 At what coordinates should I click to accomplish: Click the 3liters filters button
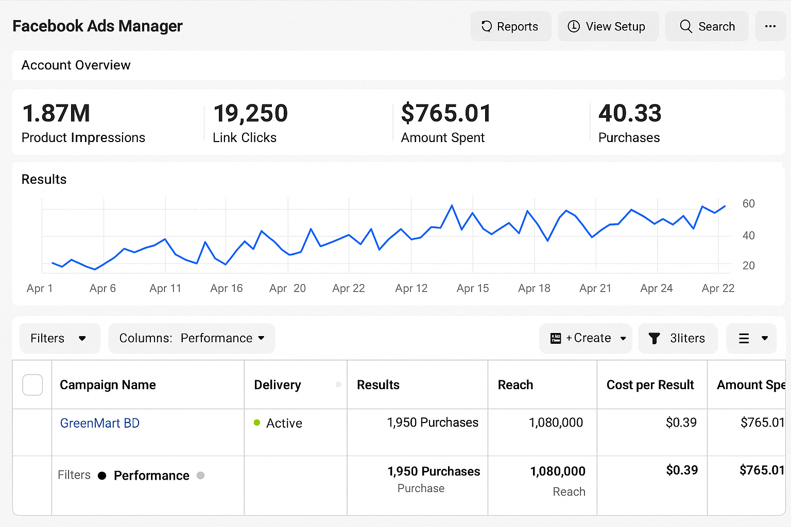(678, 338)
